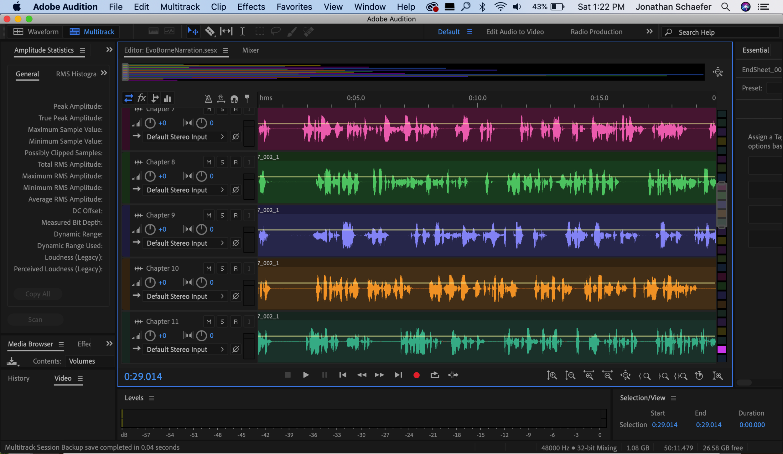Open Chapter 8 Default Stereo Input dropdown
This screenshot has height=454, width=783.
(x=185, y=190)
